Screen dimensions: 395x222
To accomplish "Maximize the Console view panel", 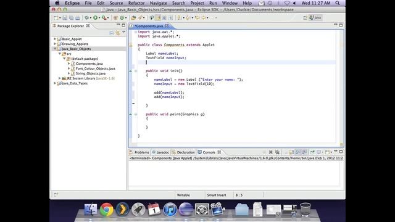I will pyautogui.click(x=341, y=152).
